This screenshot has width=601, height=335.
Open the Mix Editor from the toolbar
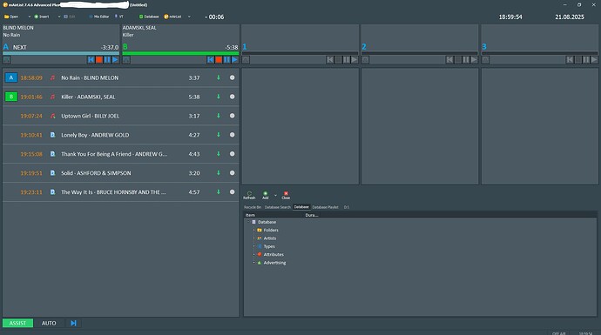99,17
